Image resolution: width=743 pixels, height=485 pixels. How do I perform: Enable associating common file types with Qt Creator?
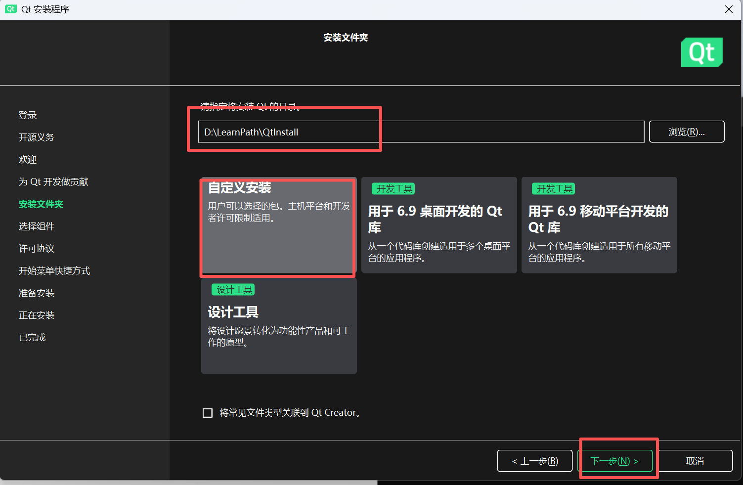[x=207, y=412]
